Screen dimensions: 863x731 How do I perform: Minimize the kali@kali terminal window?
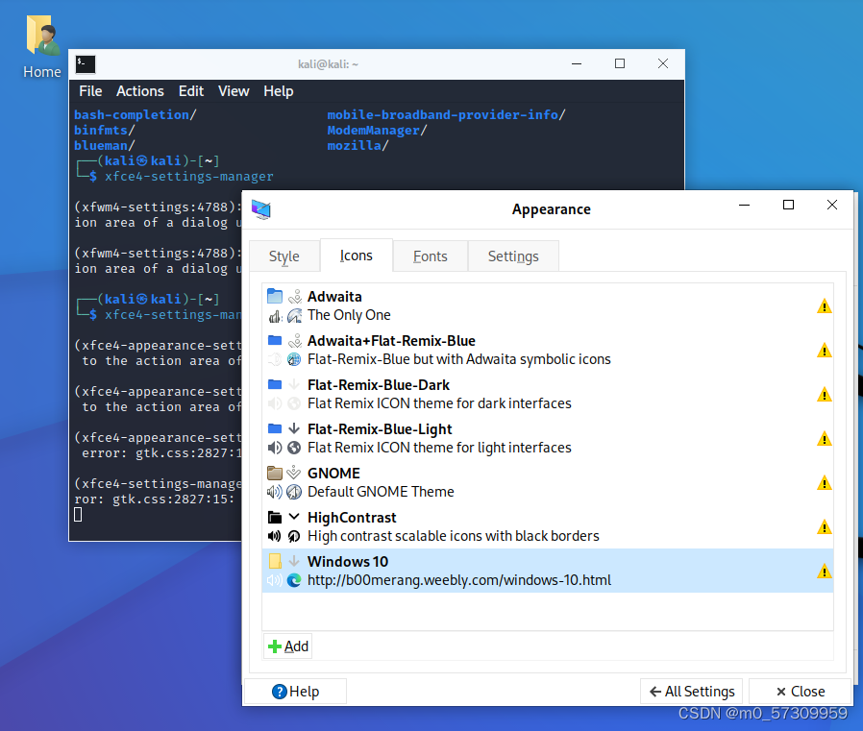(x=577, y=63)
